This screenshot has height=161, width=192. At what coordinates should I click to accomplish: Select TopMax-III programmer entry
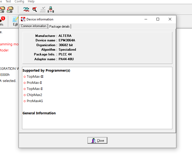coord(35,77)
